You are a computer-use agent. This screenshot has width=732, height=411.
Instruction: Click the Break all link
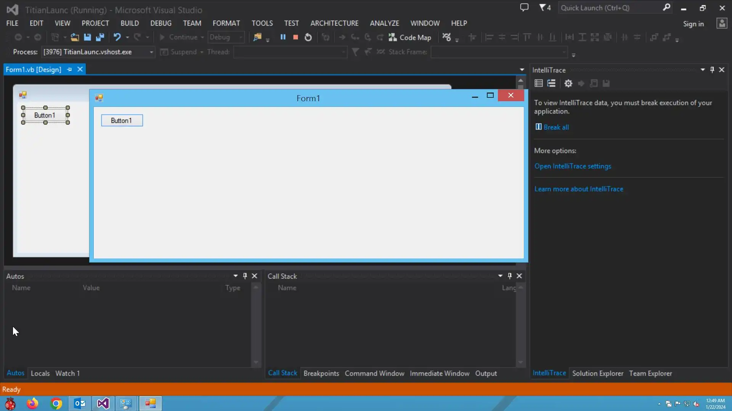click(556, 127)
